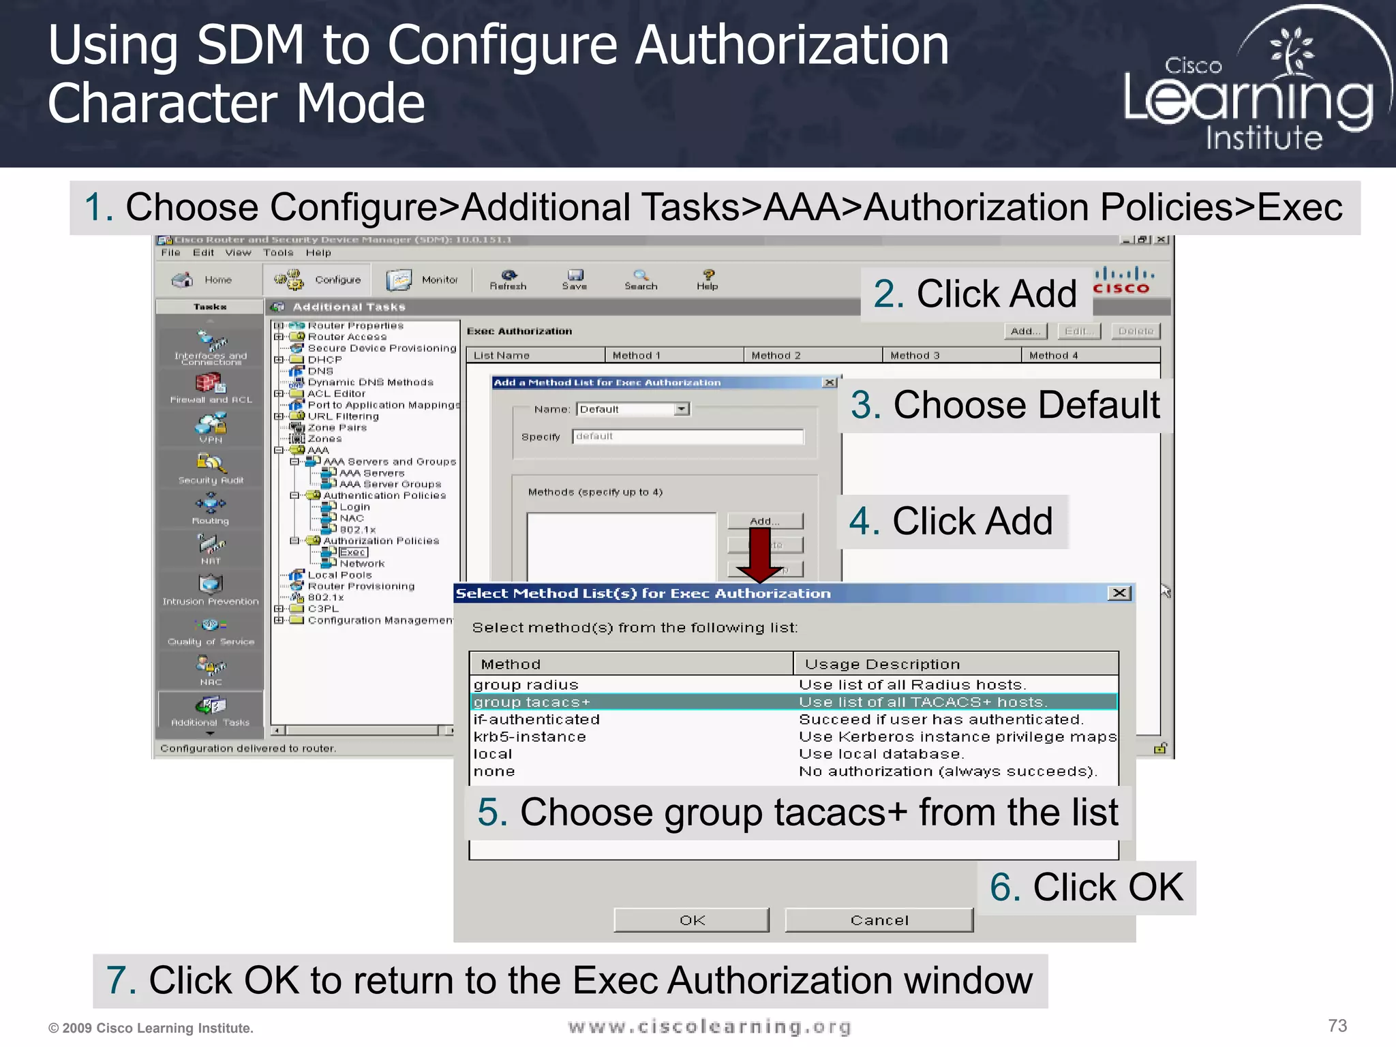1396x1047 pixels.
Task: Click Add beside the Methods list
Action: point(765,521)
